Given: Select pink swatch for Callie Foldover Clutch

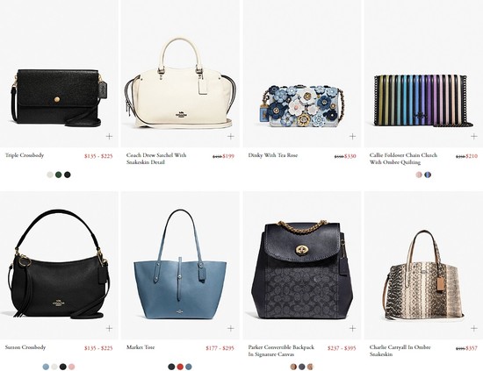Looking at the screenshot, I should [x=419, y=175].
